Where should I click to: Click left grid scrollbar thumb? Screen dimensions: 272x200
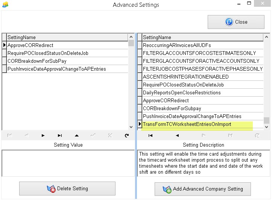point(131,43)
